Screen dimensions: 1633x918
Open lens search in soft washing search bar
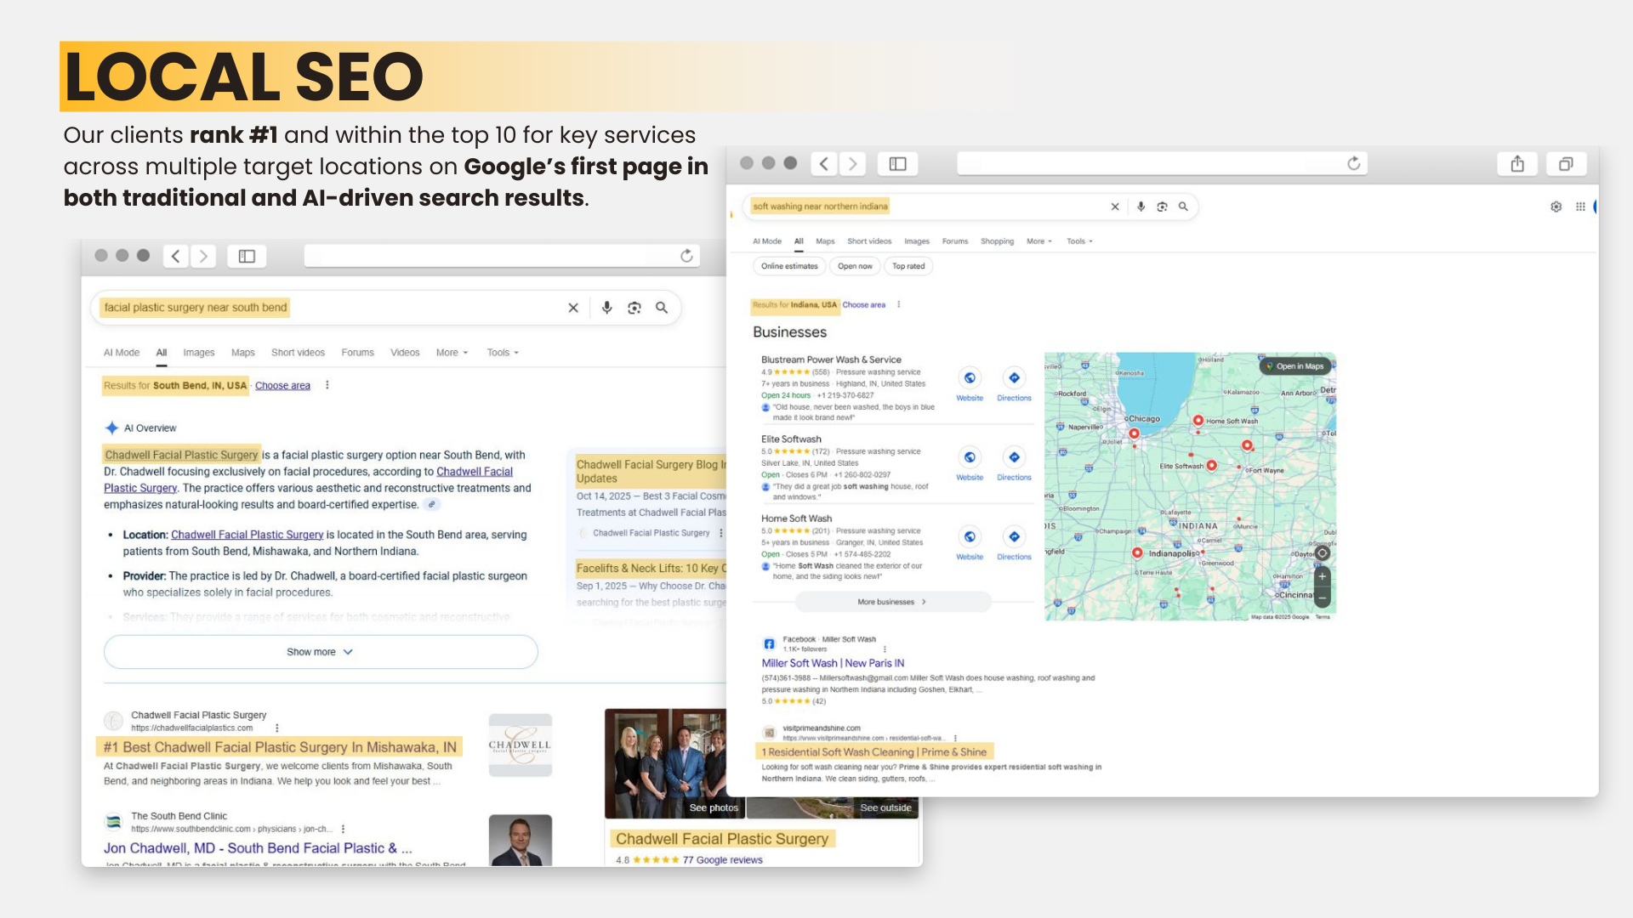click(1162, 207)
